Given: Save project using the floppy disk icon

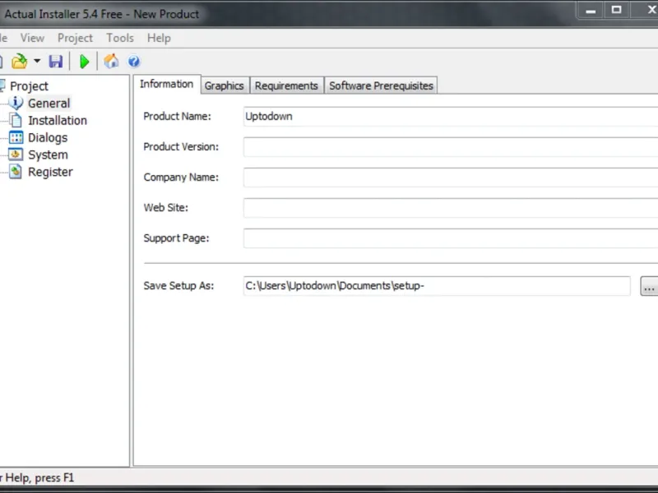Looking at the screenshot, I should 56,62.
